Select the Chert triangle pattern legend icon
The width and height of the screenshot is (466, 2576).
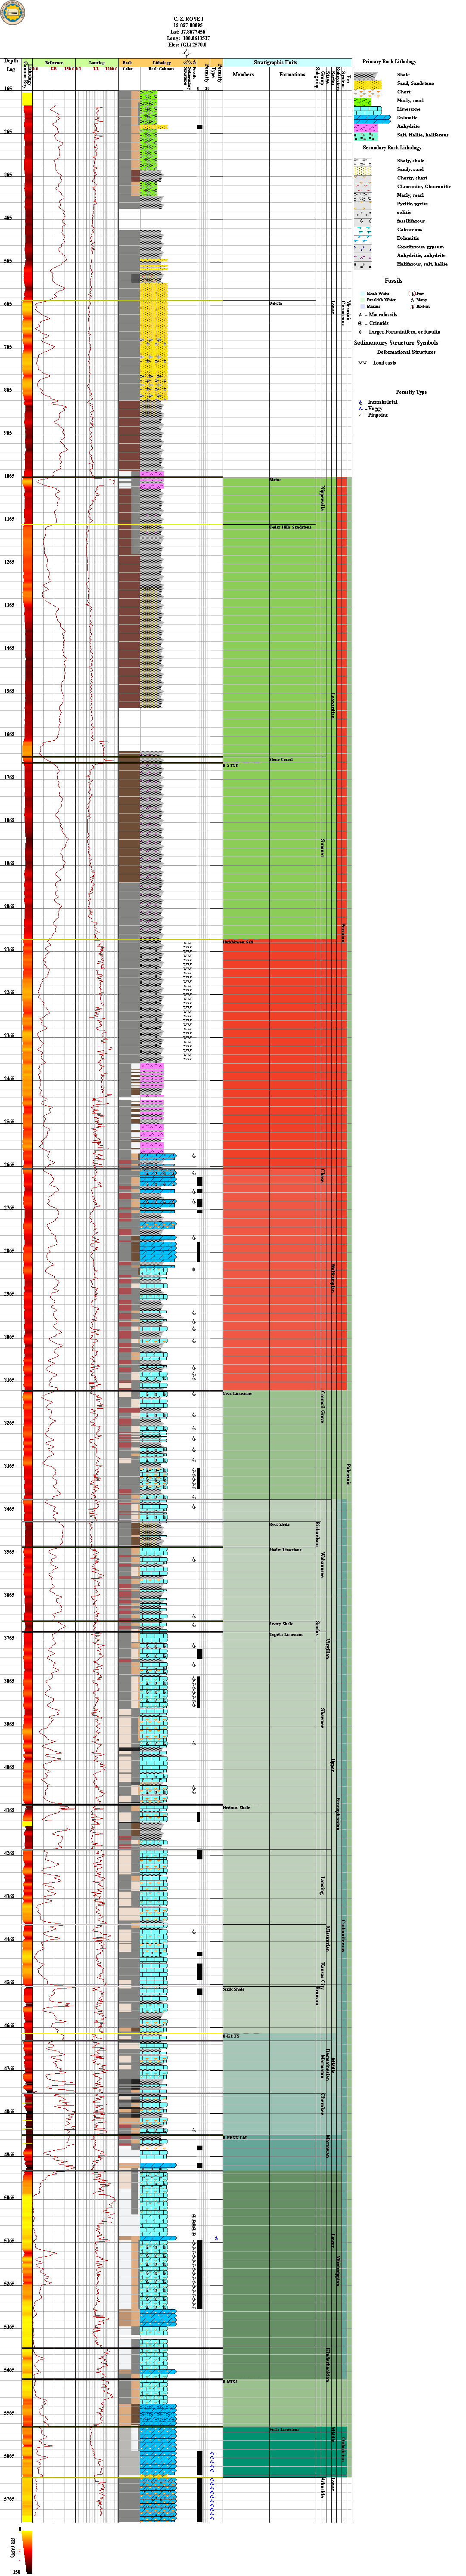368,92
